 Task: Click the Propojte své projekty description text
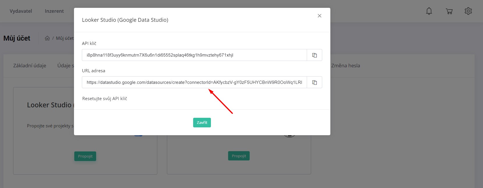click(50, 126)
